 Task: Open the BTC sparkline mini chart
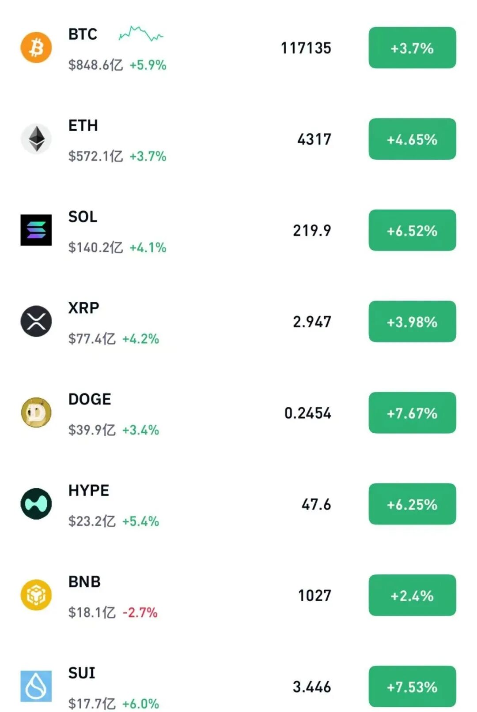coord(141,34)
